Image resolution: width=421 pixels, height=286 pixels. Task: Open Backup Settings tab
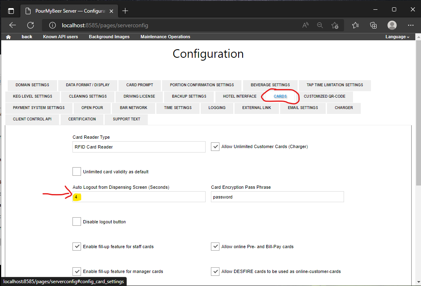click(189, 96)
